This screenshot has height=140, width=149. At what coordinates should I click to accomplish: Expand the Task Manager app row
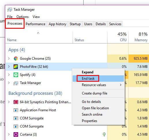pos(9,83)
